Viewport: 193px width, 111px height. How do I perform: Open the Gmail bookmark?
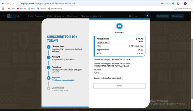tap(11, 8)
